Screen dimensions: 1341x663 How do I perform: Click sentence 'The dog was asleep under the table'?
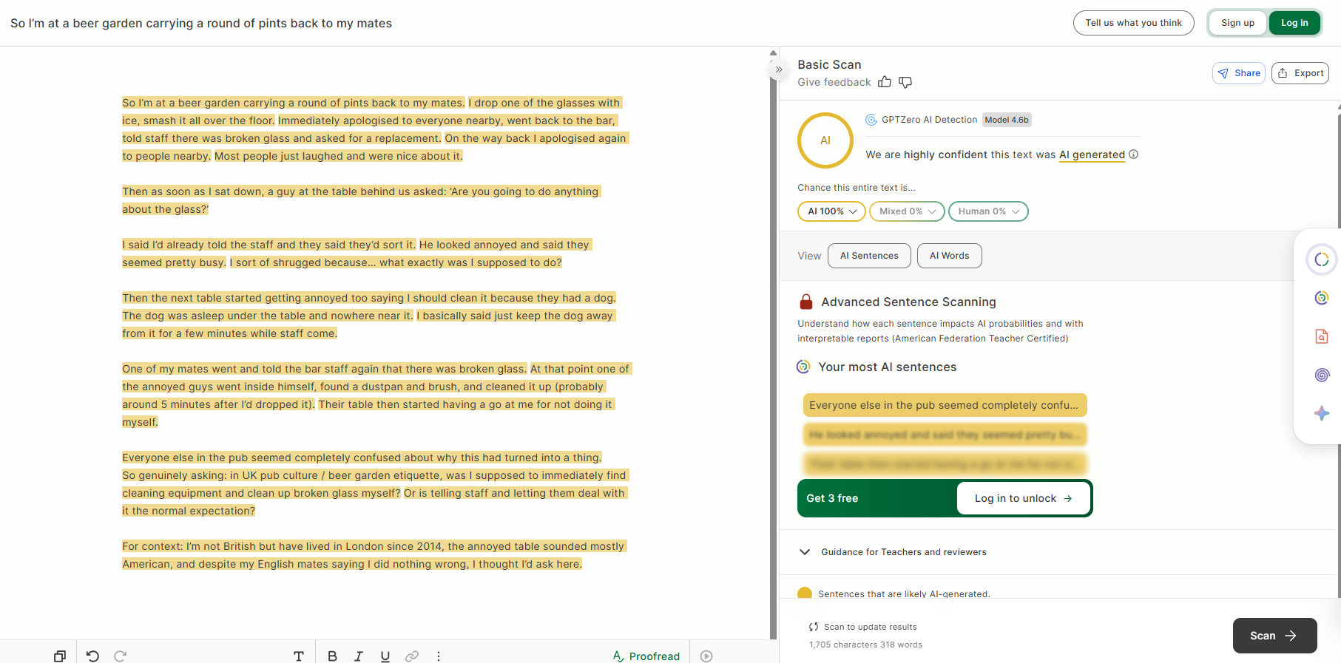tap(268, 316)
